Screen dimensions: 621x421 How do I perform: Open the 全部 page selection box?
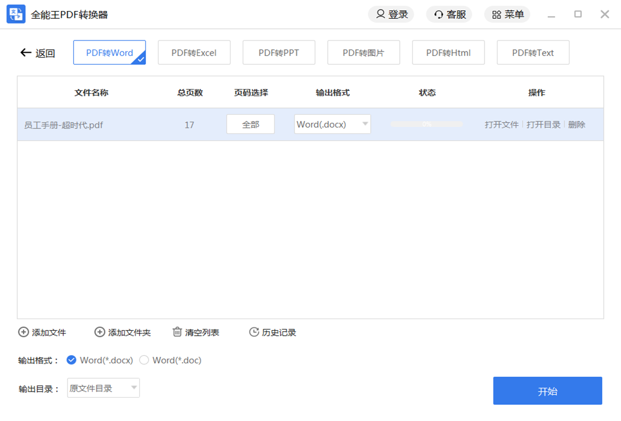pyautogui.click(x=251, y=125)
